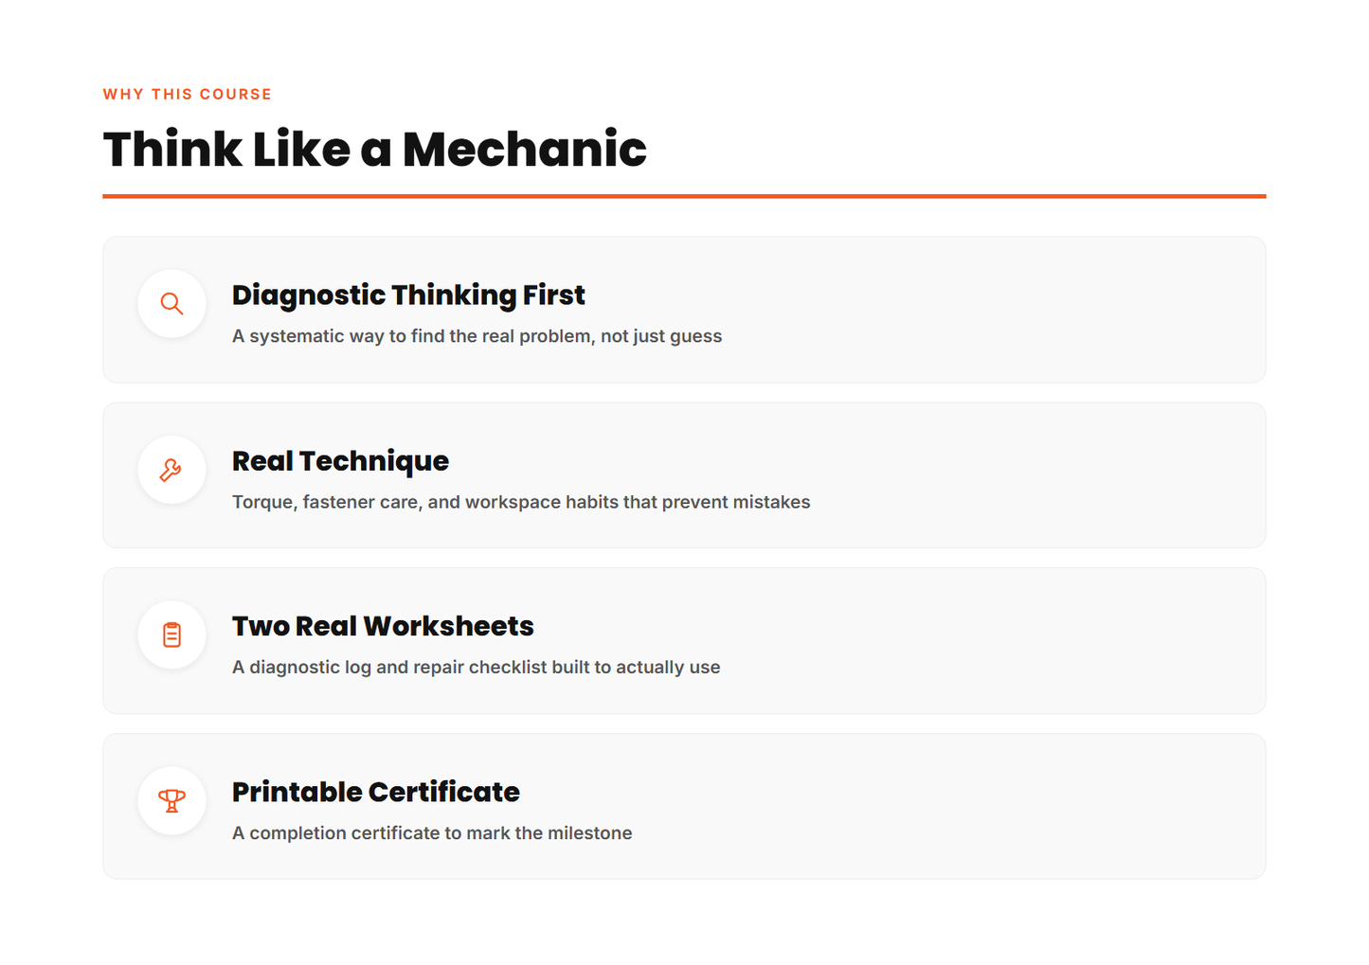Click the 'Think Like a Mechanic' title
Viewport: 1369px width, 965px height.
pos(374,150)
